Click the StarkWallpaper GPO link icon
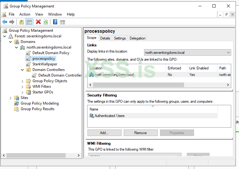This screenshot has height=169, width=239. click(x=28, y=64)
